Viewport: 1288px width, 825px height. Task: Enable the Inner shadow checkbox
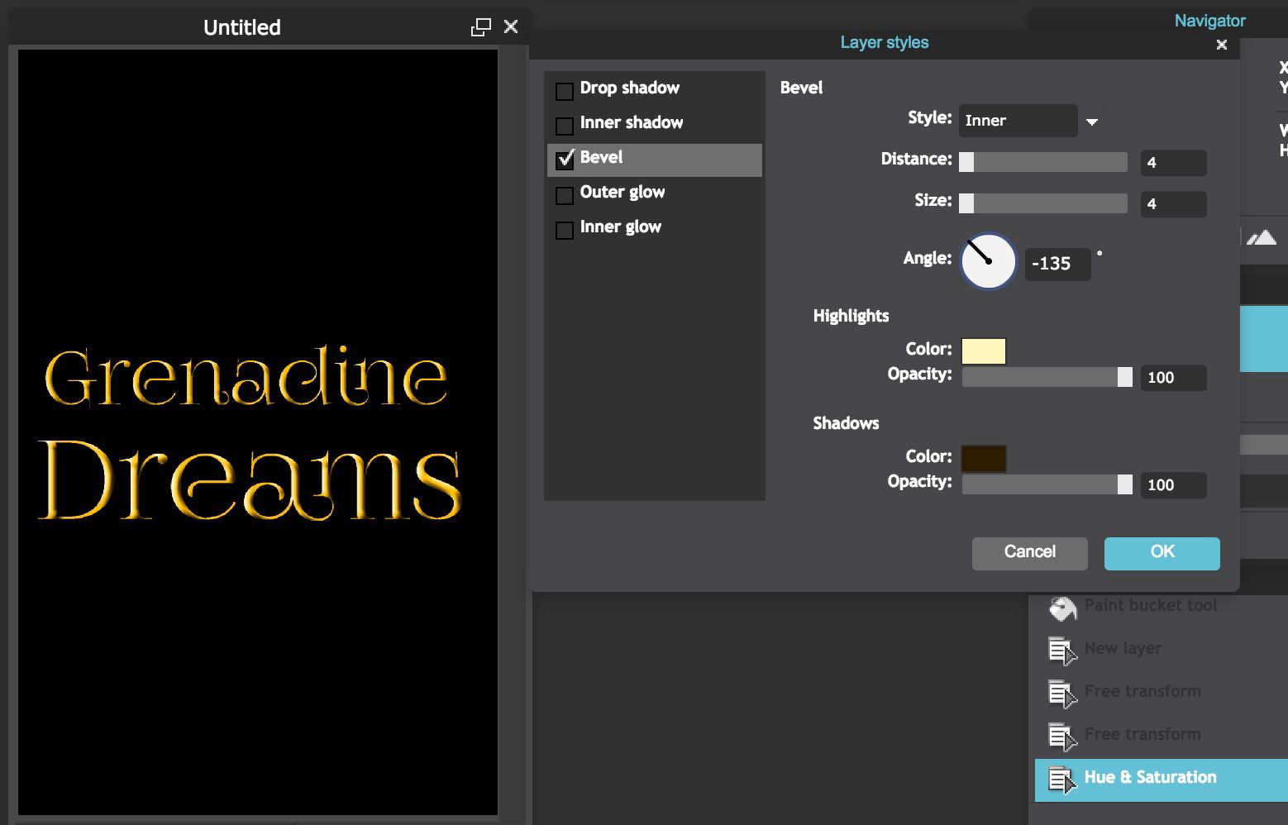(565, 126)
